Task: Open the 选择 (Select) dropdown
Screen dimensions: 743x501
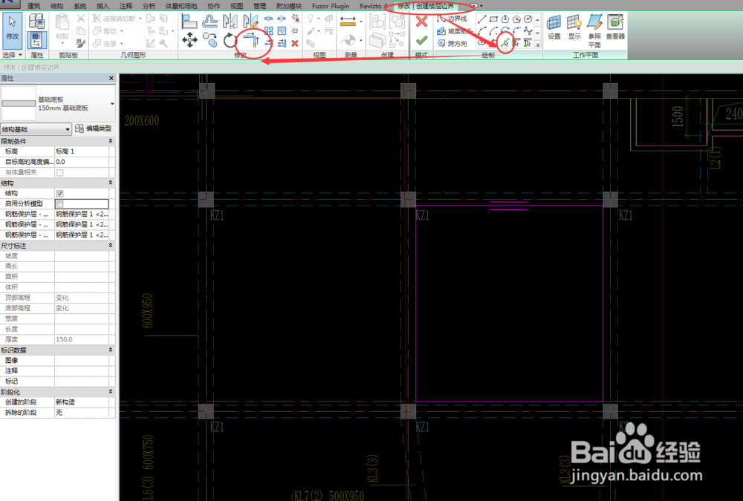Action: [13, 55]
